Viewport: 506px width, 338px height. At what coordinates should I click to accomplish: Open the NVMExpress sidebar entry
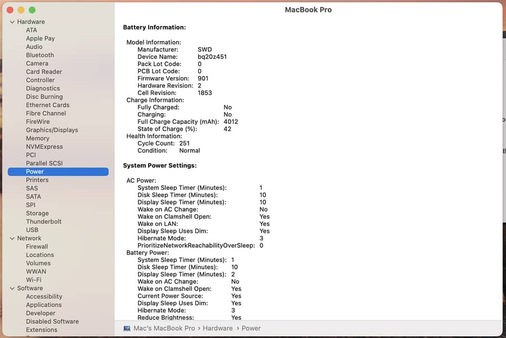coord(44,147)
